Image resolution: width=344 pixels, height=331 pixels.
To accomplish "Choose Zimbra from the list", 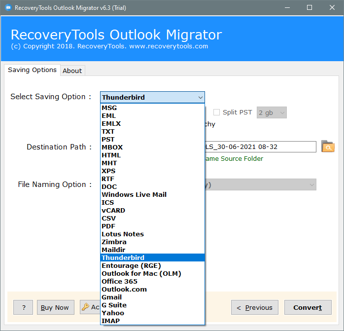I will click(x=152, y=242).
